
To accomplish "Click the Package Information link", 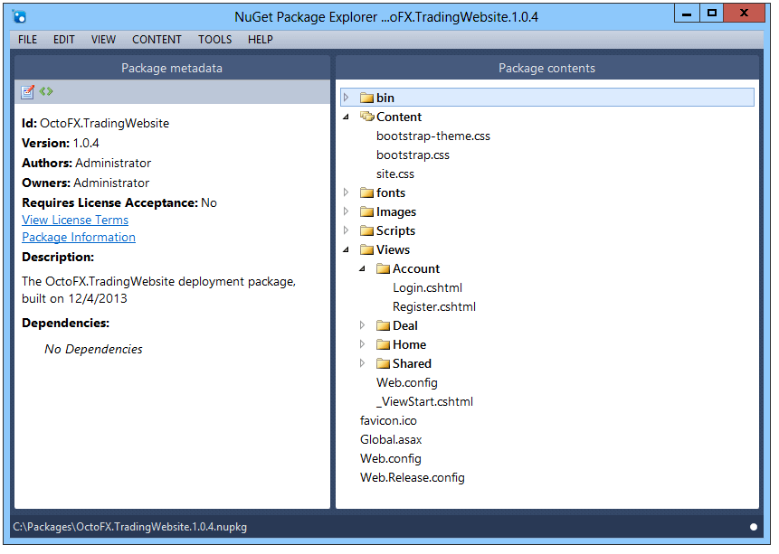I will pos(78,237).
